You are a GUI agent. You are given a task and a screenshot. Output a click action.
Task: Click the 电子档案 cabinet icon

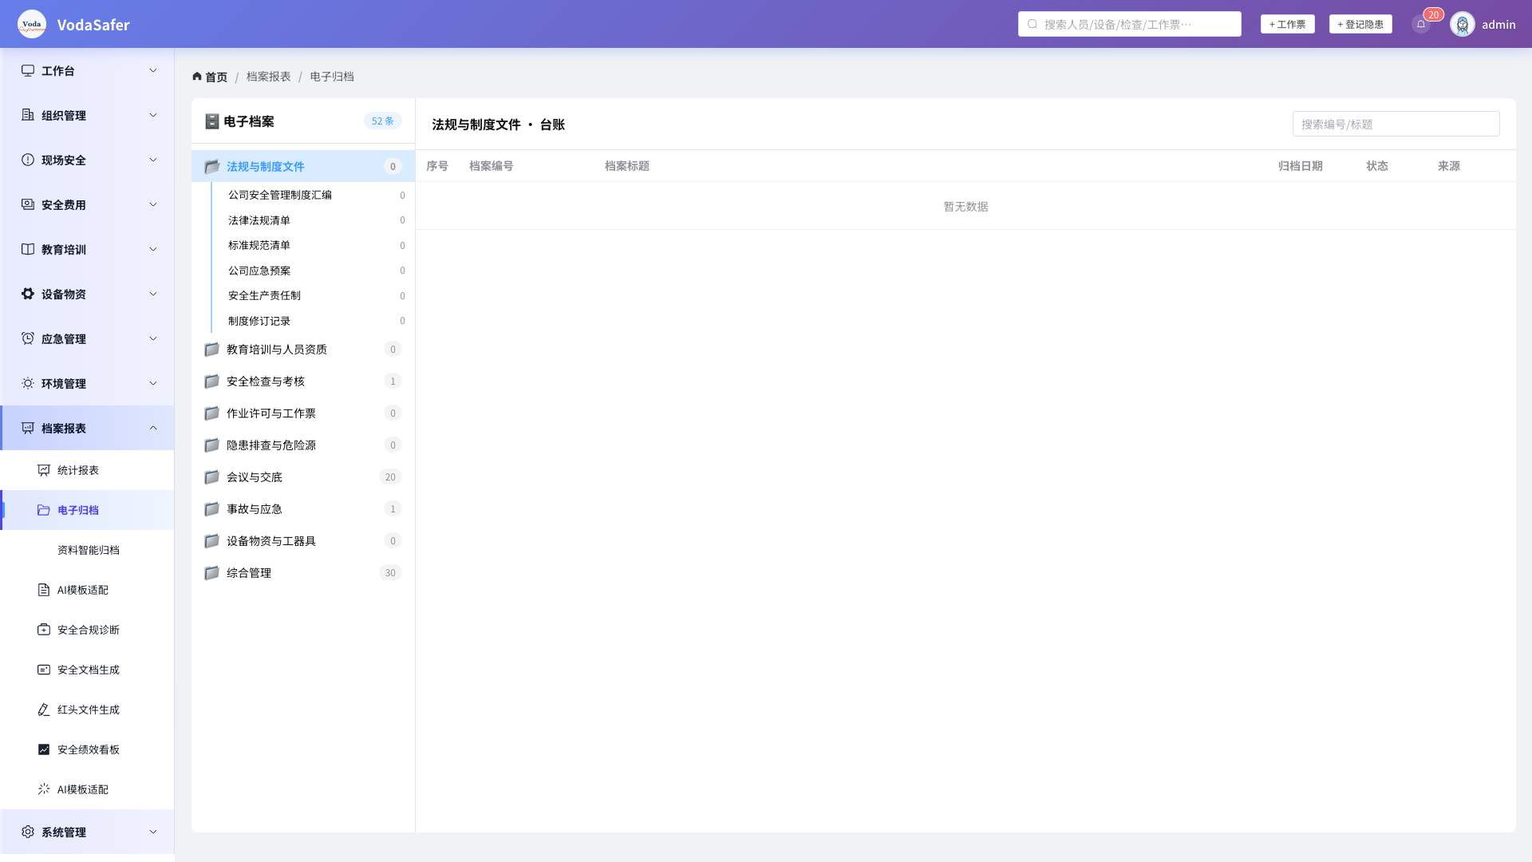pos(211,121)
